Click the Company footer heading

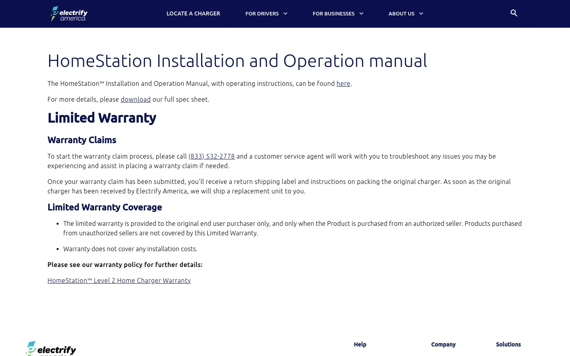[443, 345]
